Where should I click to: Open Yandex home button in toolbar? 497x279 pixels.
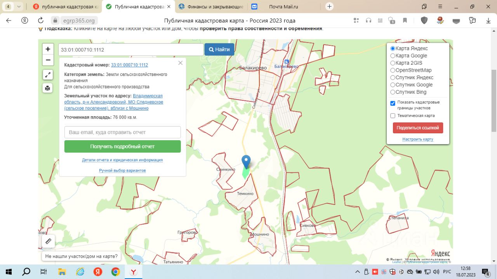coord(24,21)
